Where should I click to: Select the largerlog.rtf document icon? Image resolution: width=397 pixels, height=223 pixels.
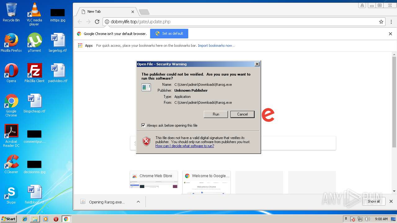pos(58,43)
